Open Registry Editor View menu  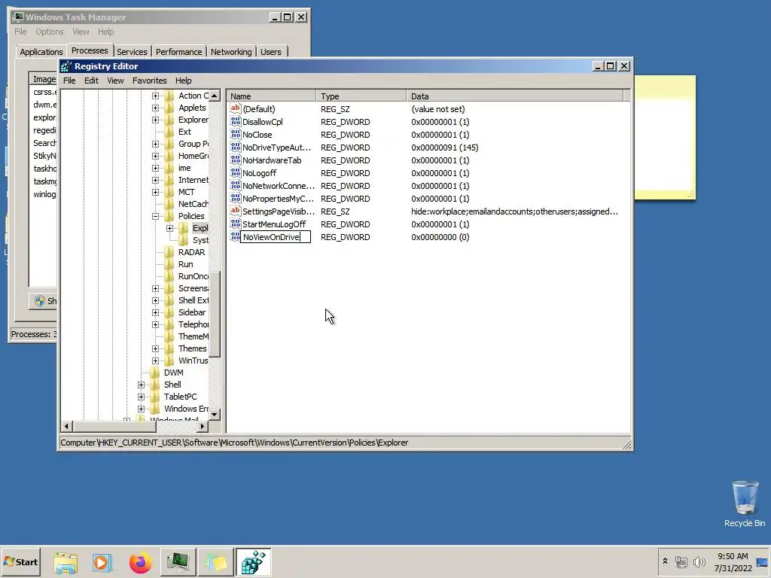pyautogui.click(x=115, y=81)
